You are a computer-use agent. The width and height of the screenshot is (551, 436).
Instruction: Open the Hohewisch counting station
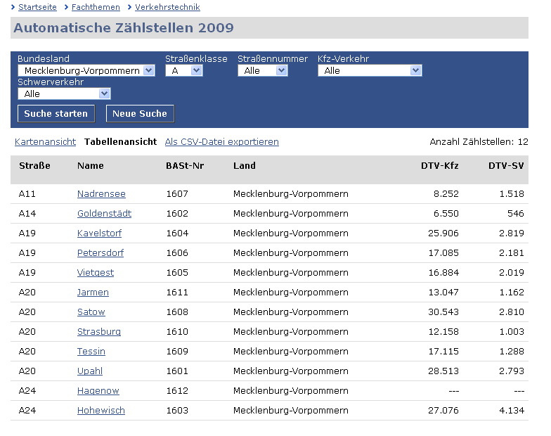tap(101, 411)
